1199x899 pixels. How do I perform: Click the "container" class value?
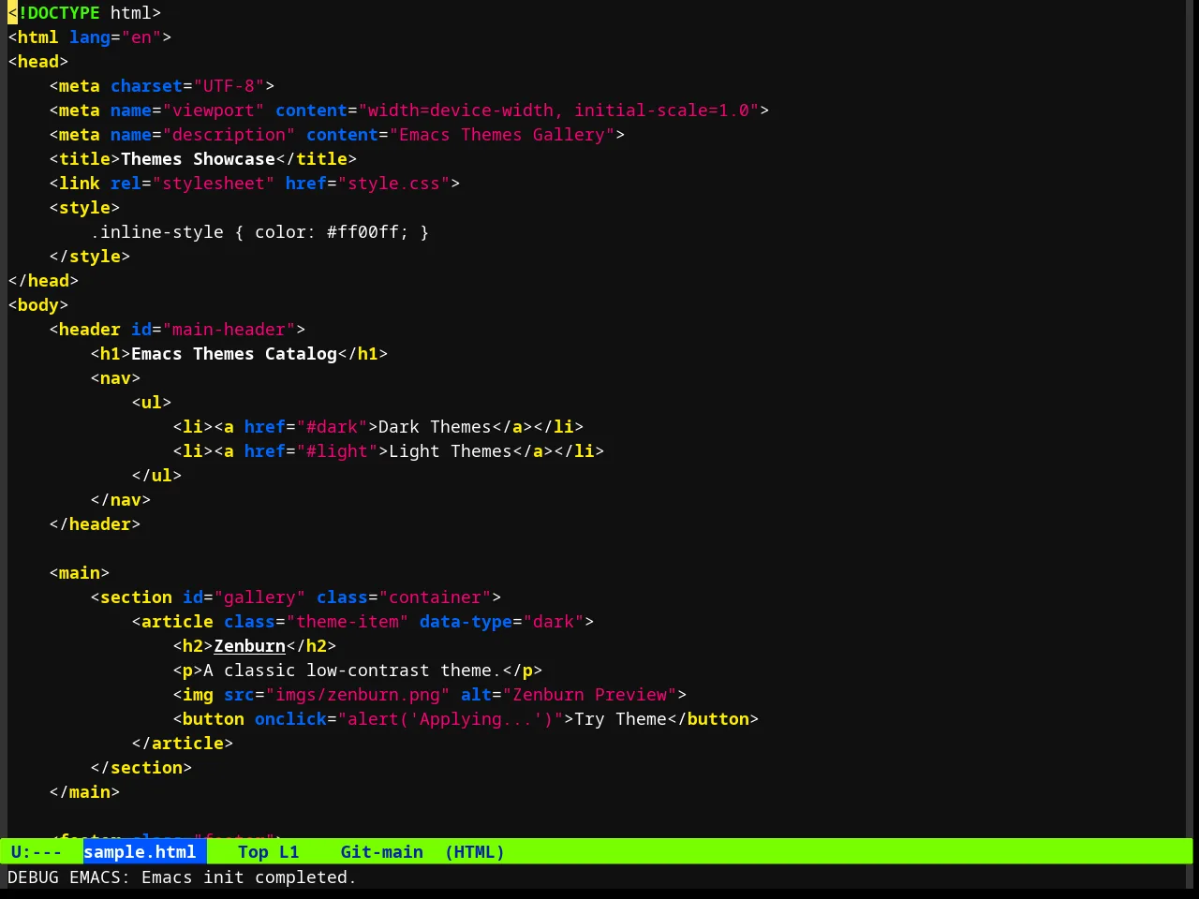tap(435, 597)
